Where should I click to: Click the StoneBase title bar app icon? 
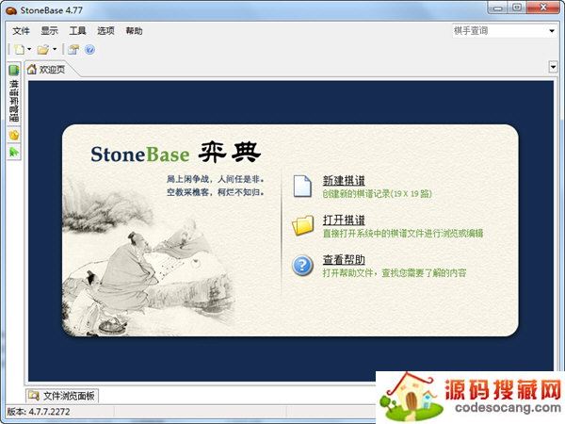point(11,10)
